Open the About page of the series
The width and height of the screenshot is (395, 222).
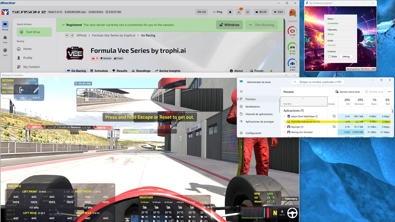[236, 71]
